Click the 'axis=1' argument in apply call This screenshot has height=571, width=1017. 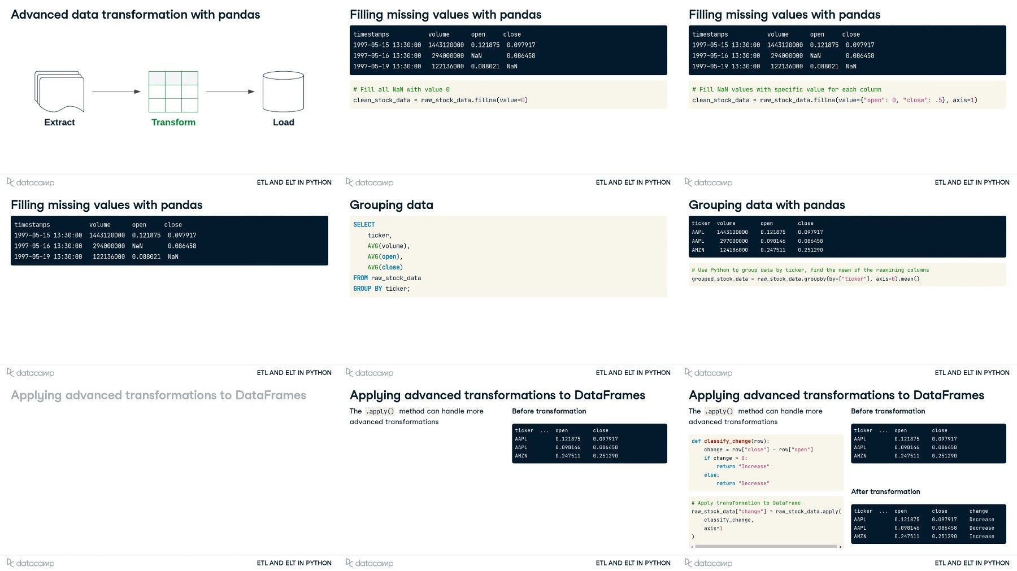(713, 529)
